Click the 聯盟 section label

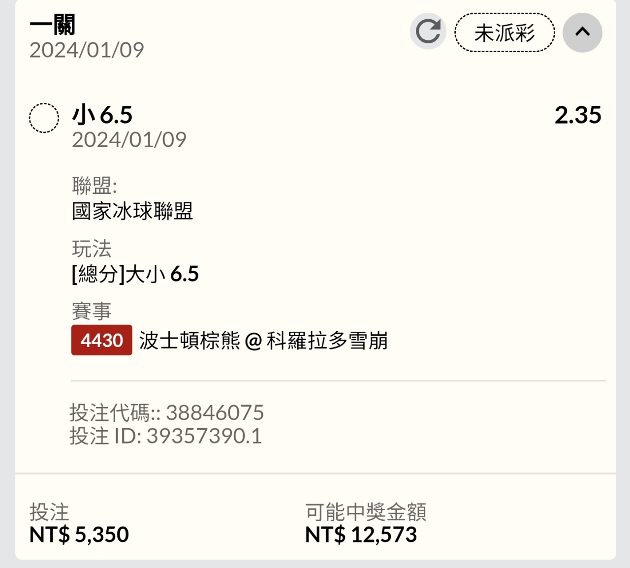click(x=94, y=186)
